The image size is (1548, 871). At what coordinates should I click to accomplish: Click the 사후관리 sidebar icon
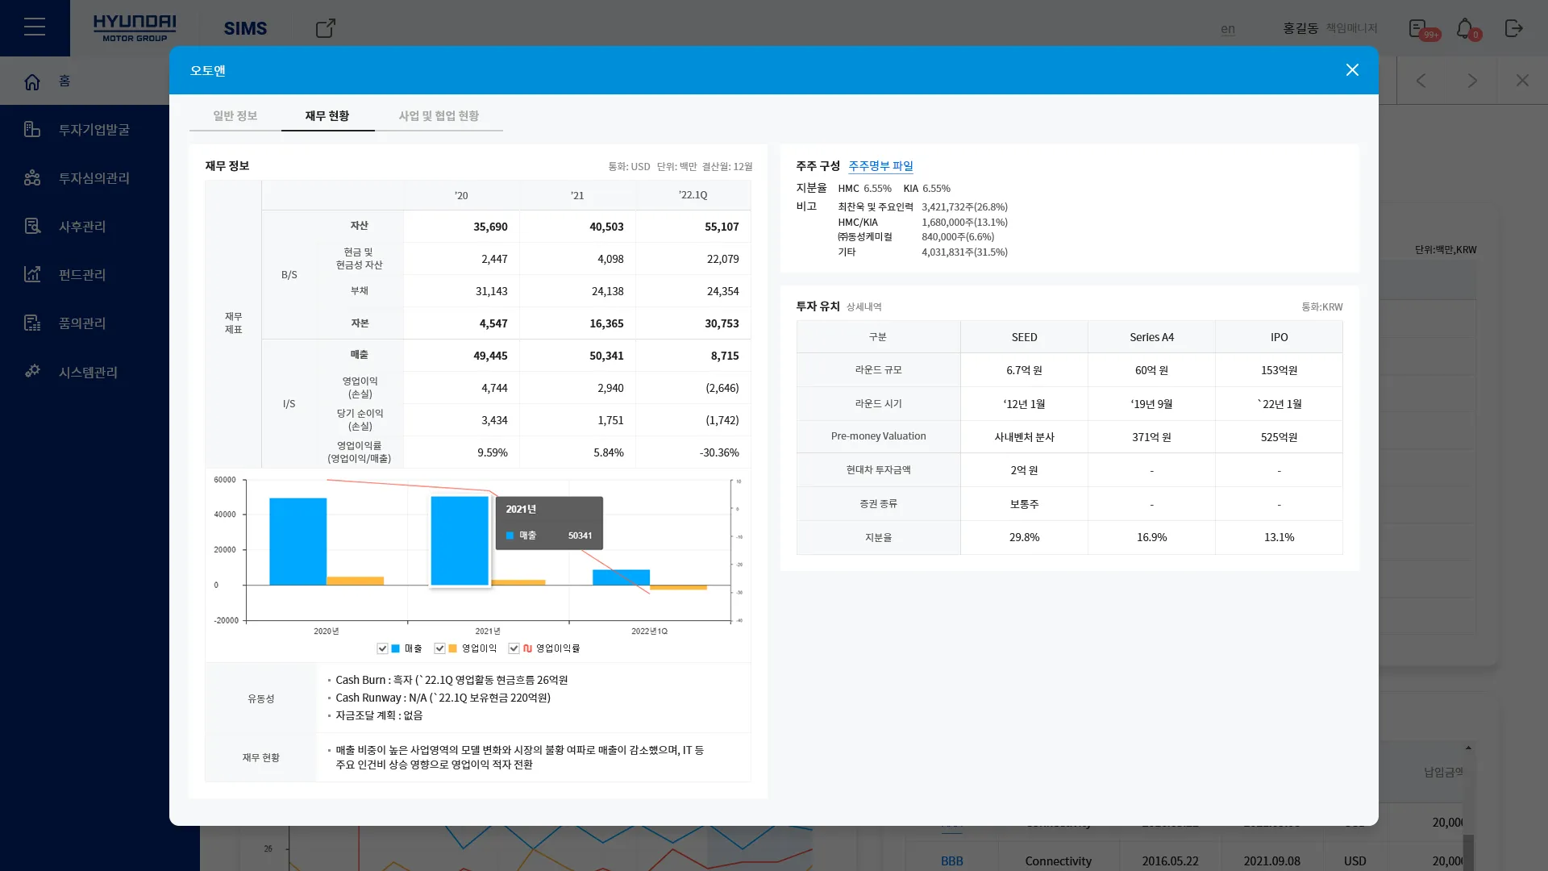coord(32,226)
